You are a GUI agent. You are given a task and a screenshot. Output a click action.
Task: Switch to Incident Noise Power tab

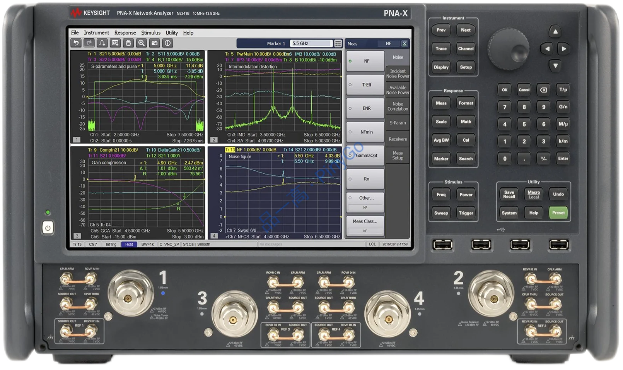point(398,74)
